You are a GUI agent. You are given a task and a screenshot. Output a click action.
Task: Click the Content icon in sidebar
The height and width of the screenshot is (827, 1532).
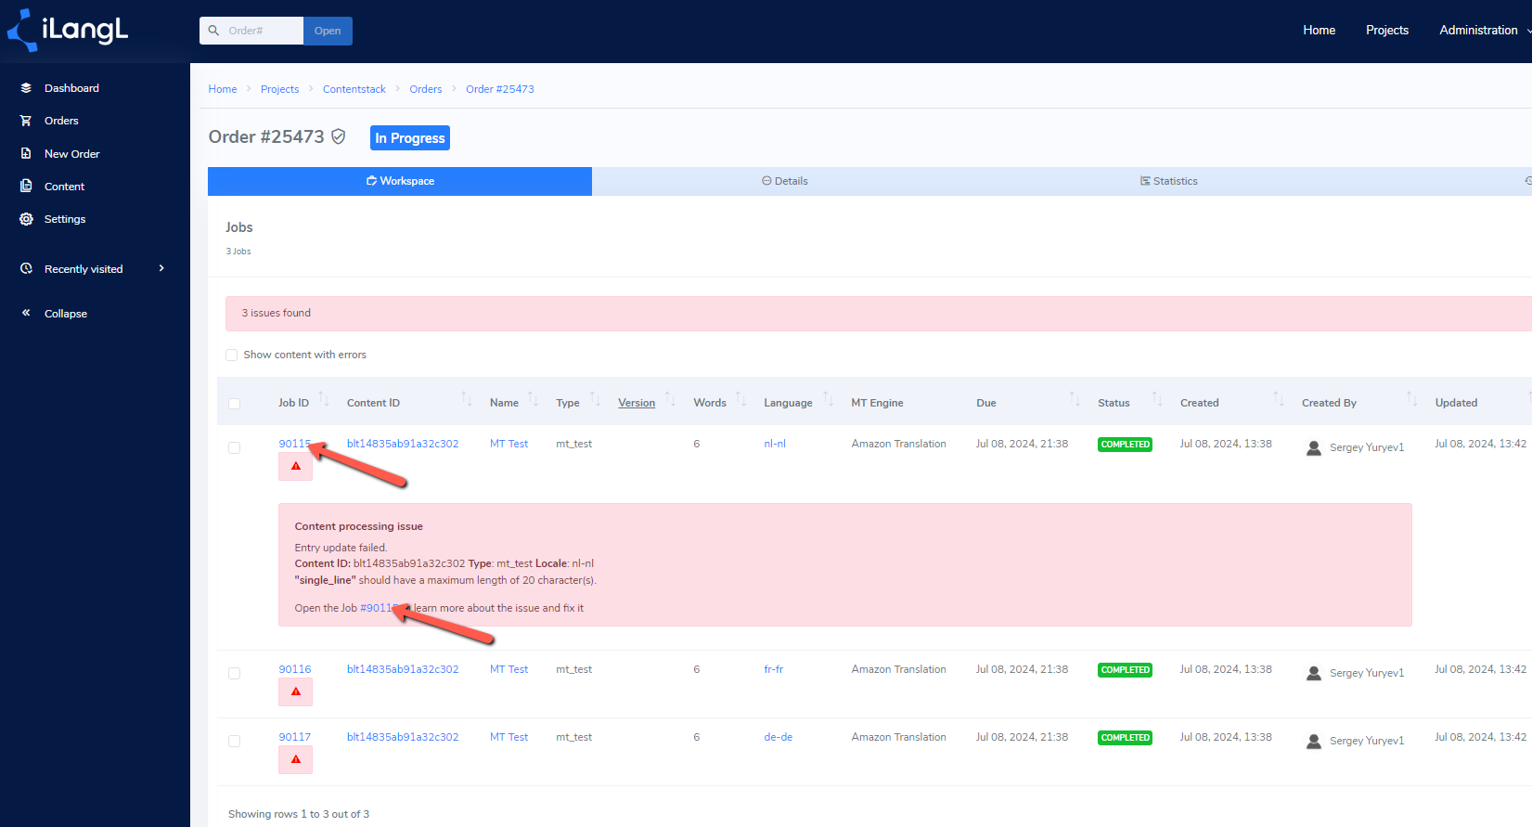26,186
